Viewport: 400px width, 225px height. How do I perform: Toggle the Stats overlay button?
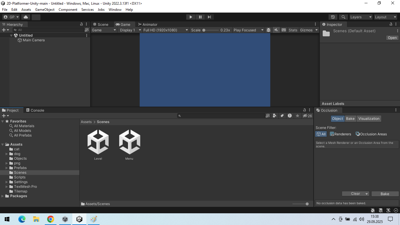point(293,30)
